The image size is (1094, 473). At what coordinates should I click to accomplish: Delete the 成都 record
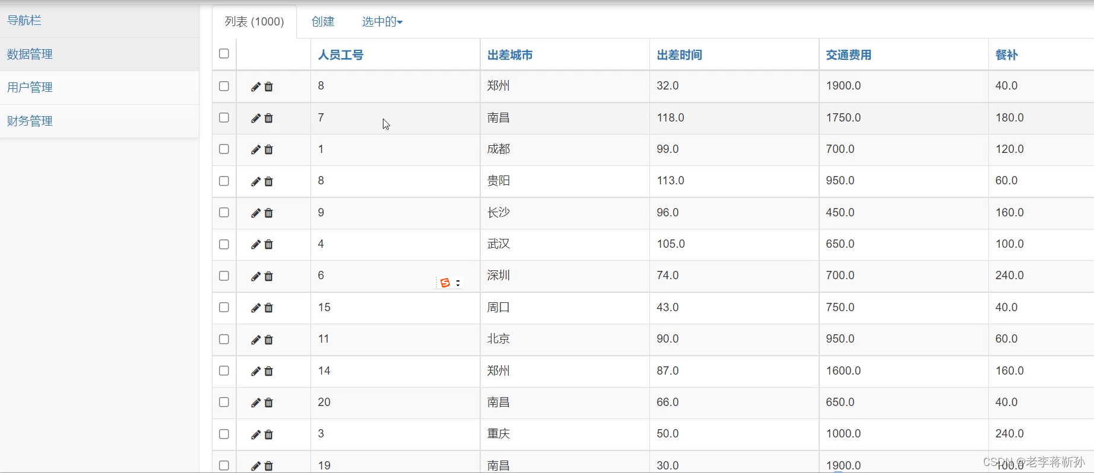(x=269, y=149)
